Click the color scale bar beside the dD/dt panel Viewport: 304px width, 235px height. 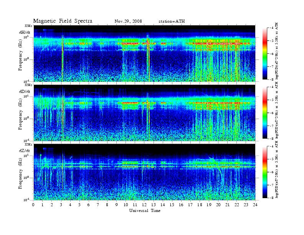[x=264, y=113]
